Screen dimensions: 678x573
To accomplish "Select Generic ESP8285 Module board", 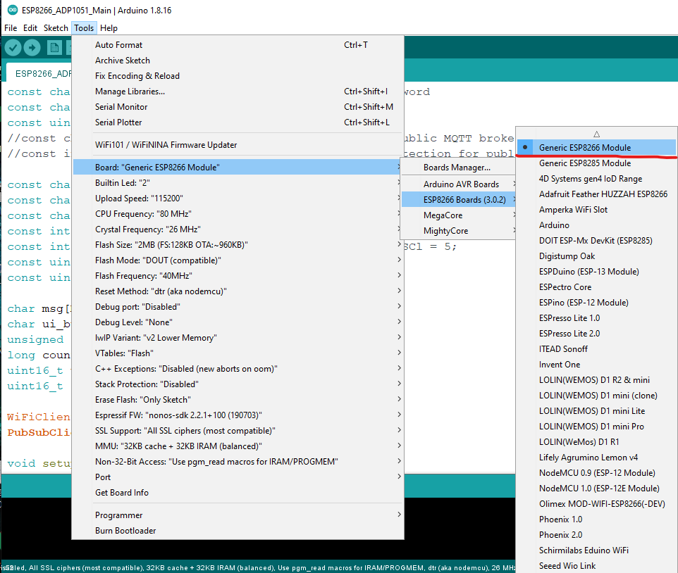I will coord(597,163).
